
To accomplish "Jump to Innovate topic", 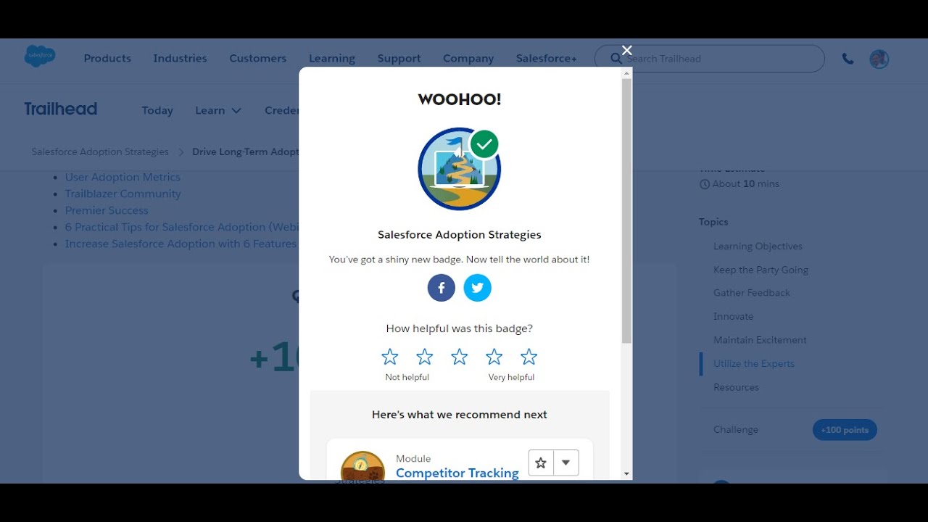I will click(x=733, y=316).
